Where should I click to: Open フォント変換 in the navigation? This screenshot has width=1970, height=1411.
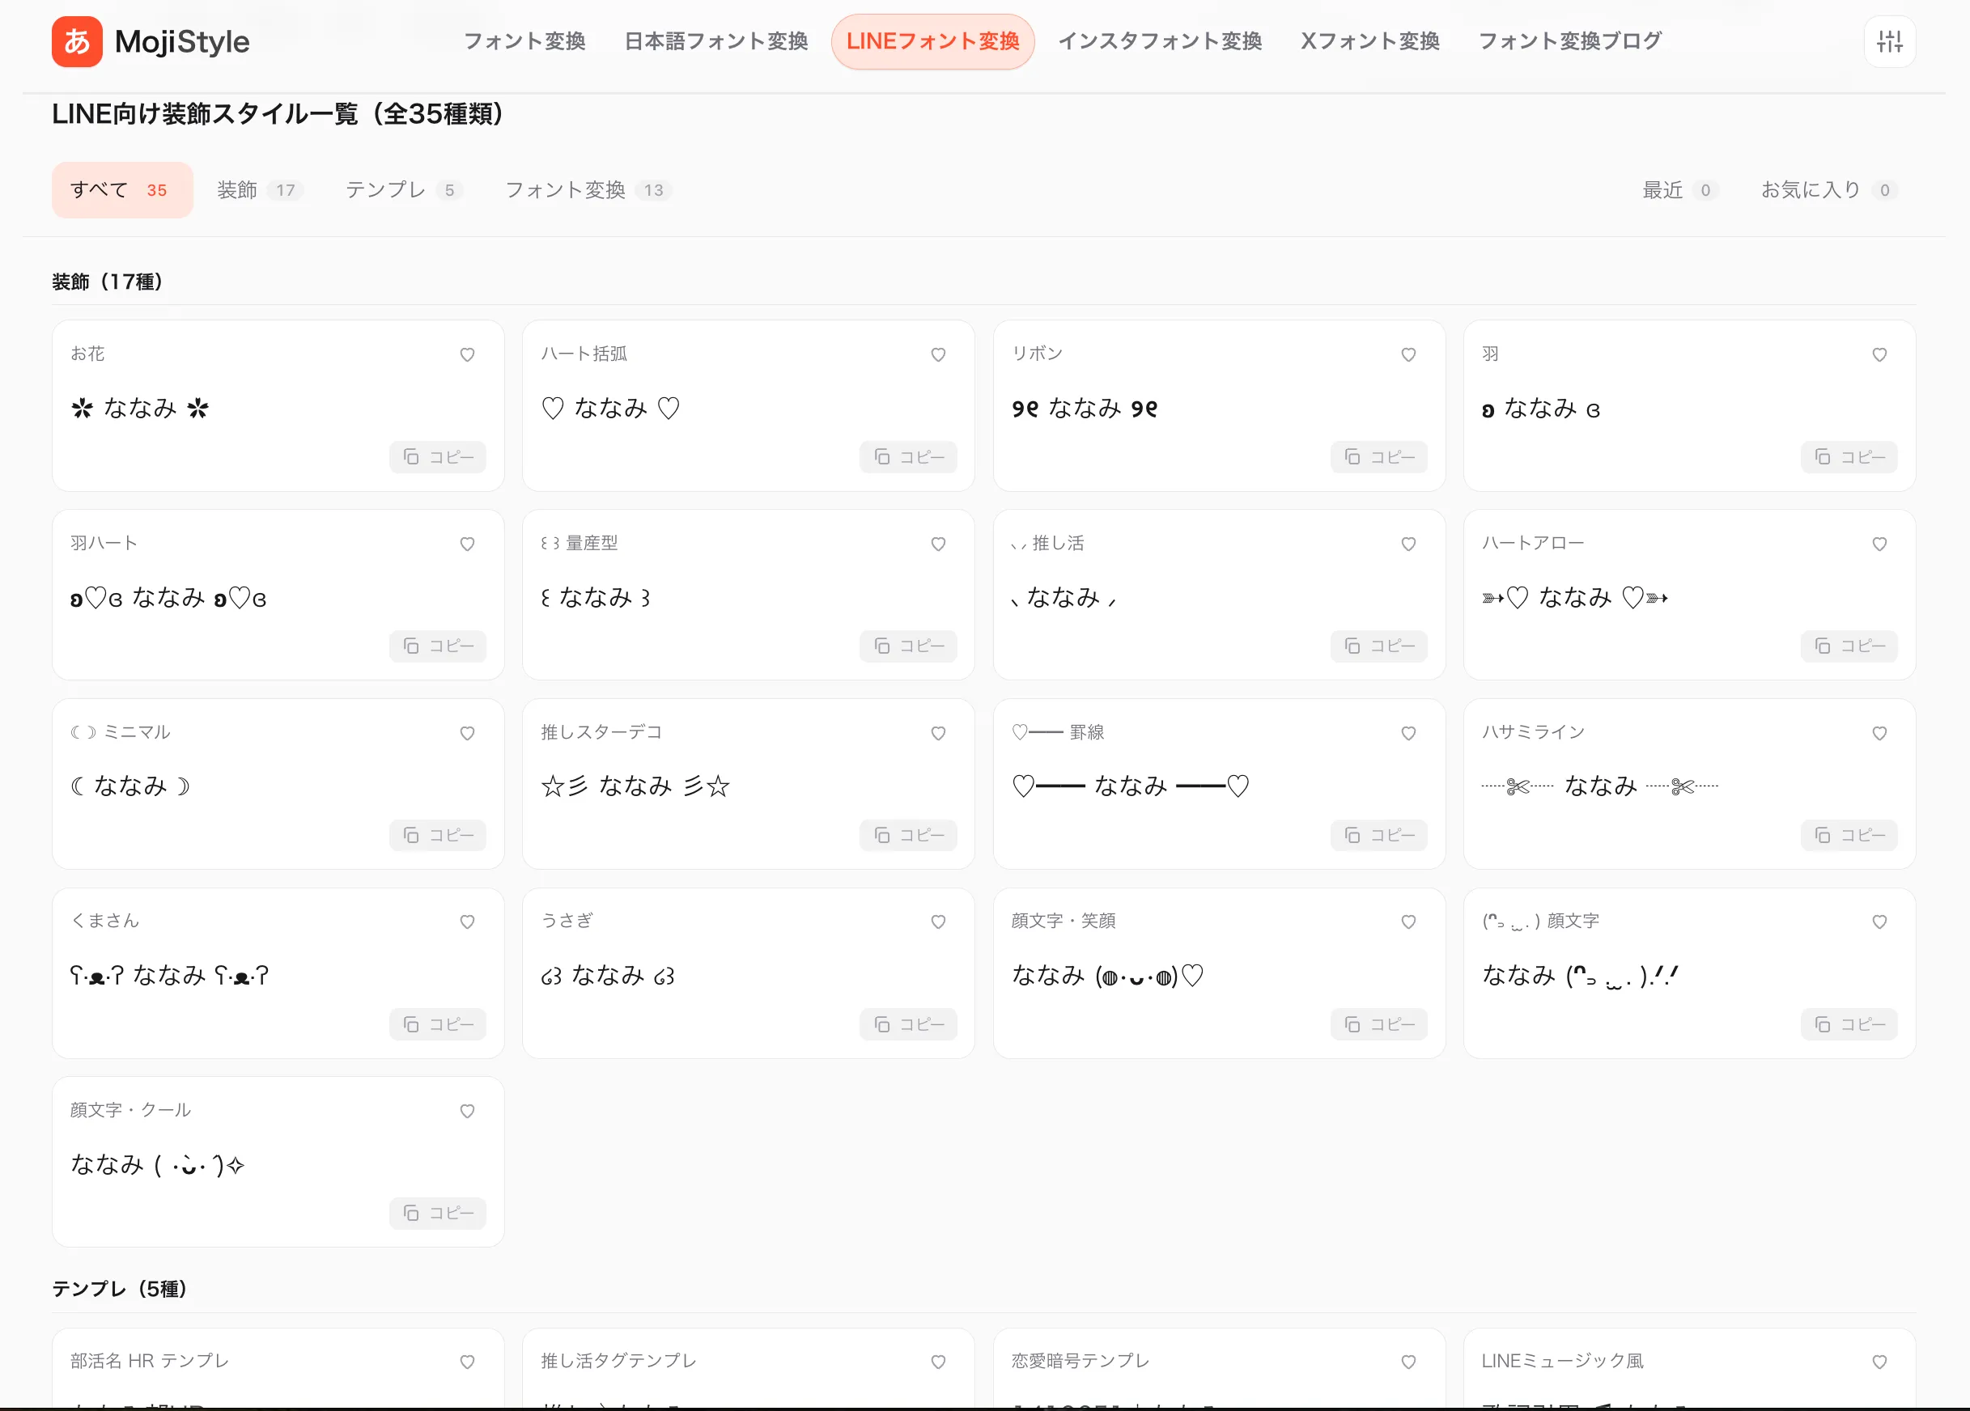coord(524,40)
